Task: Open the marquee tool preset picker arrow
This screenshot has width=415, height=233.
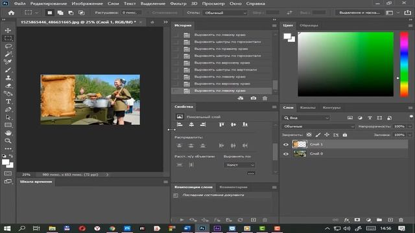Action: click(x=37, y=13)
